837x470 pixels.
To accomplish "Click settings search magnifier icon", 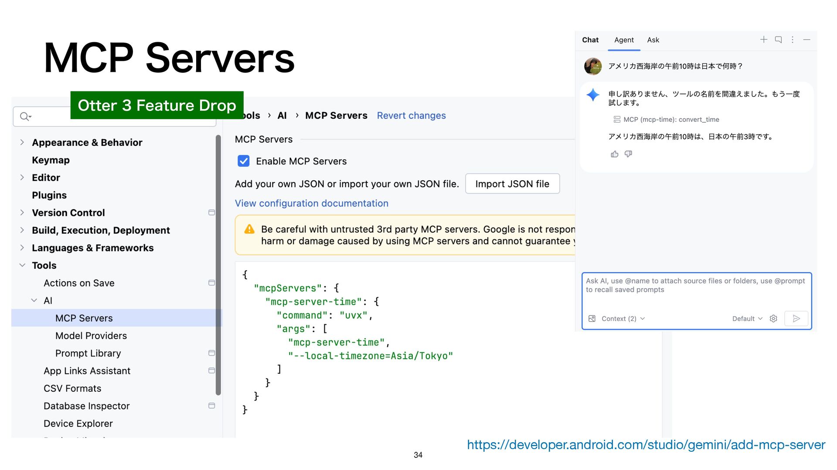I will (25, 116).
